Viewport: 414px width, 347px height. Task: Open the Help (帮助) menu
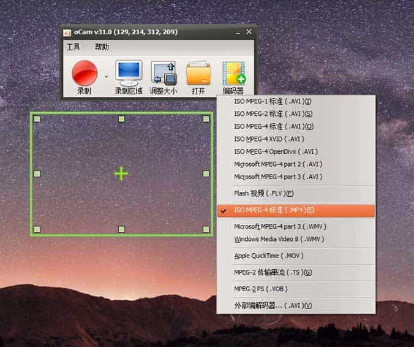(x=102, y=47)
